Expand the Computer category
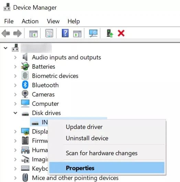180x182 pixels. click(x=15, y=104)
